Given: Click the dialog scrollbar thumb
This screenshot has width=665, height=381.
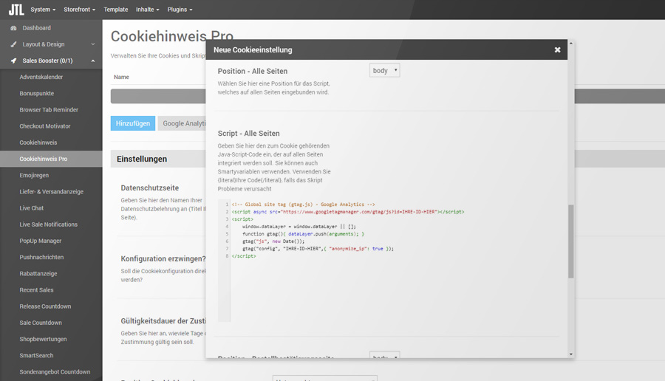Looking at the screenshot, I should pyautogui.click(x=571, y=241).
